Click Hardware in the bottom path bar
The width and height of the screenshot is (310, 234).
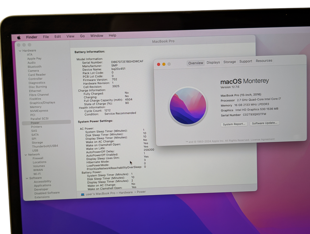point(126,193)
